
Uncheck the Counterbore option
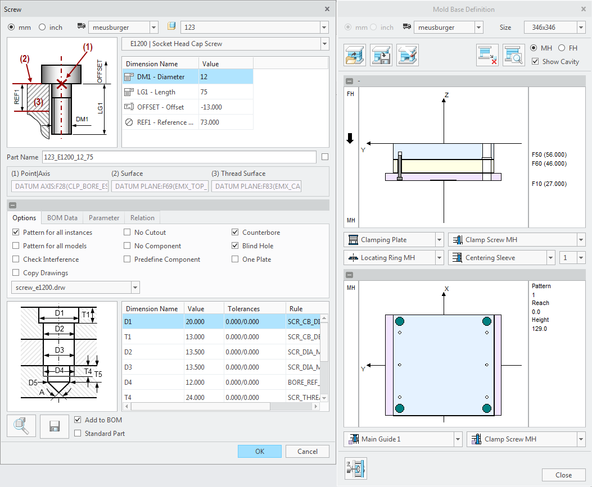[236, 233]
